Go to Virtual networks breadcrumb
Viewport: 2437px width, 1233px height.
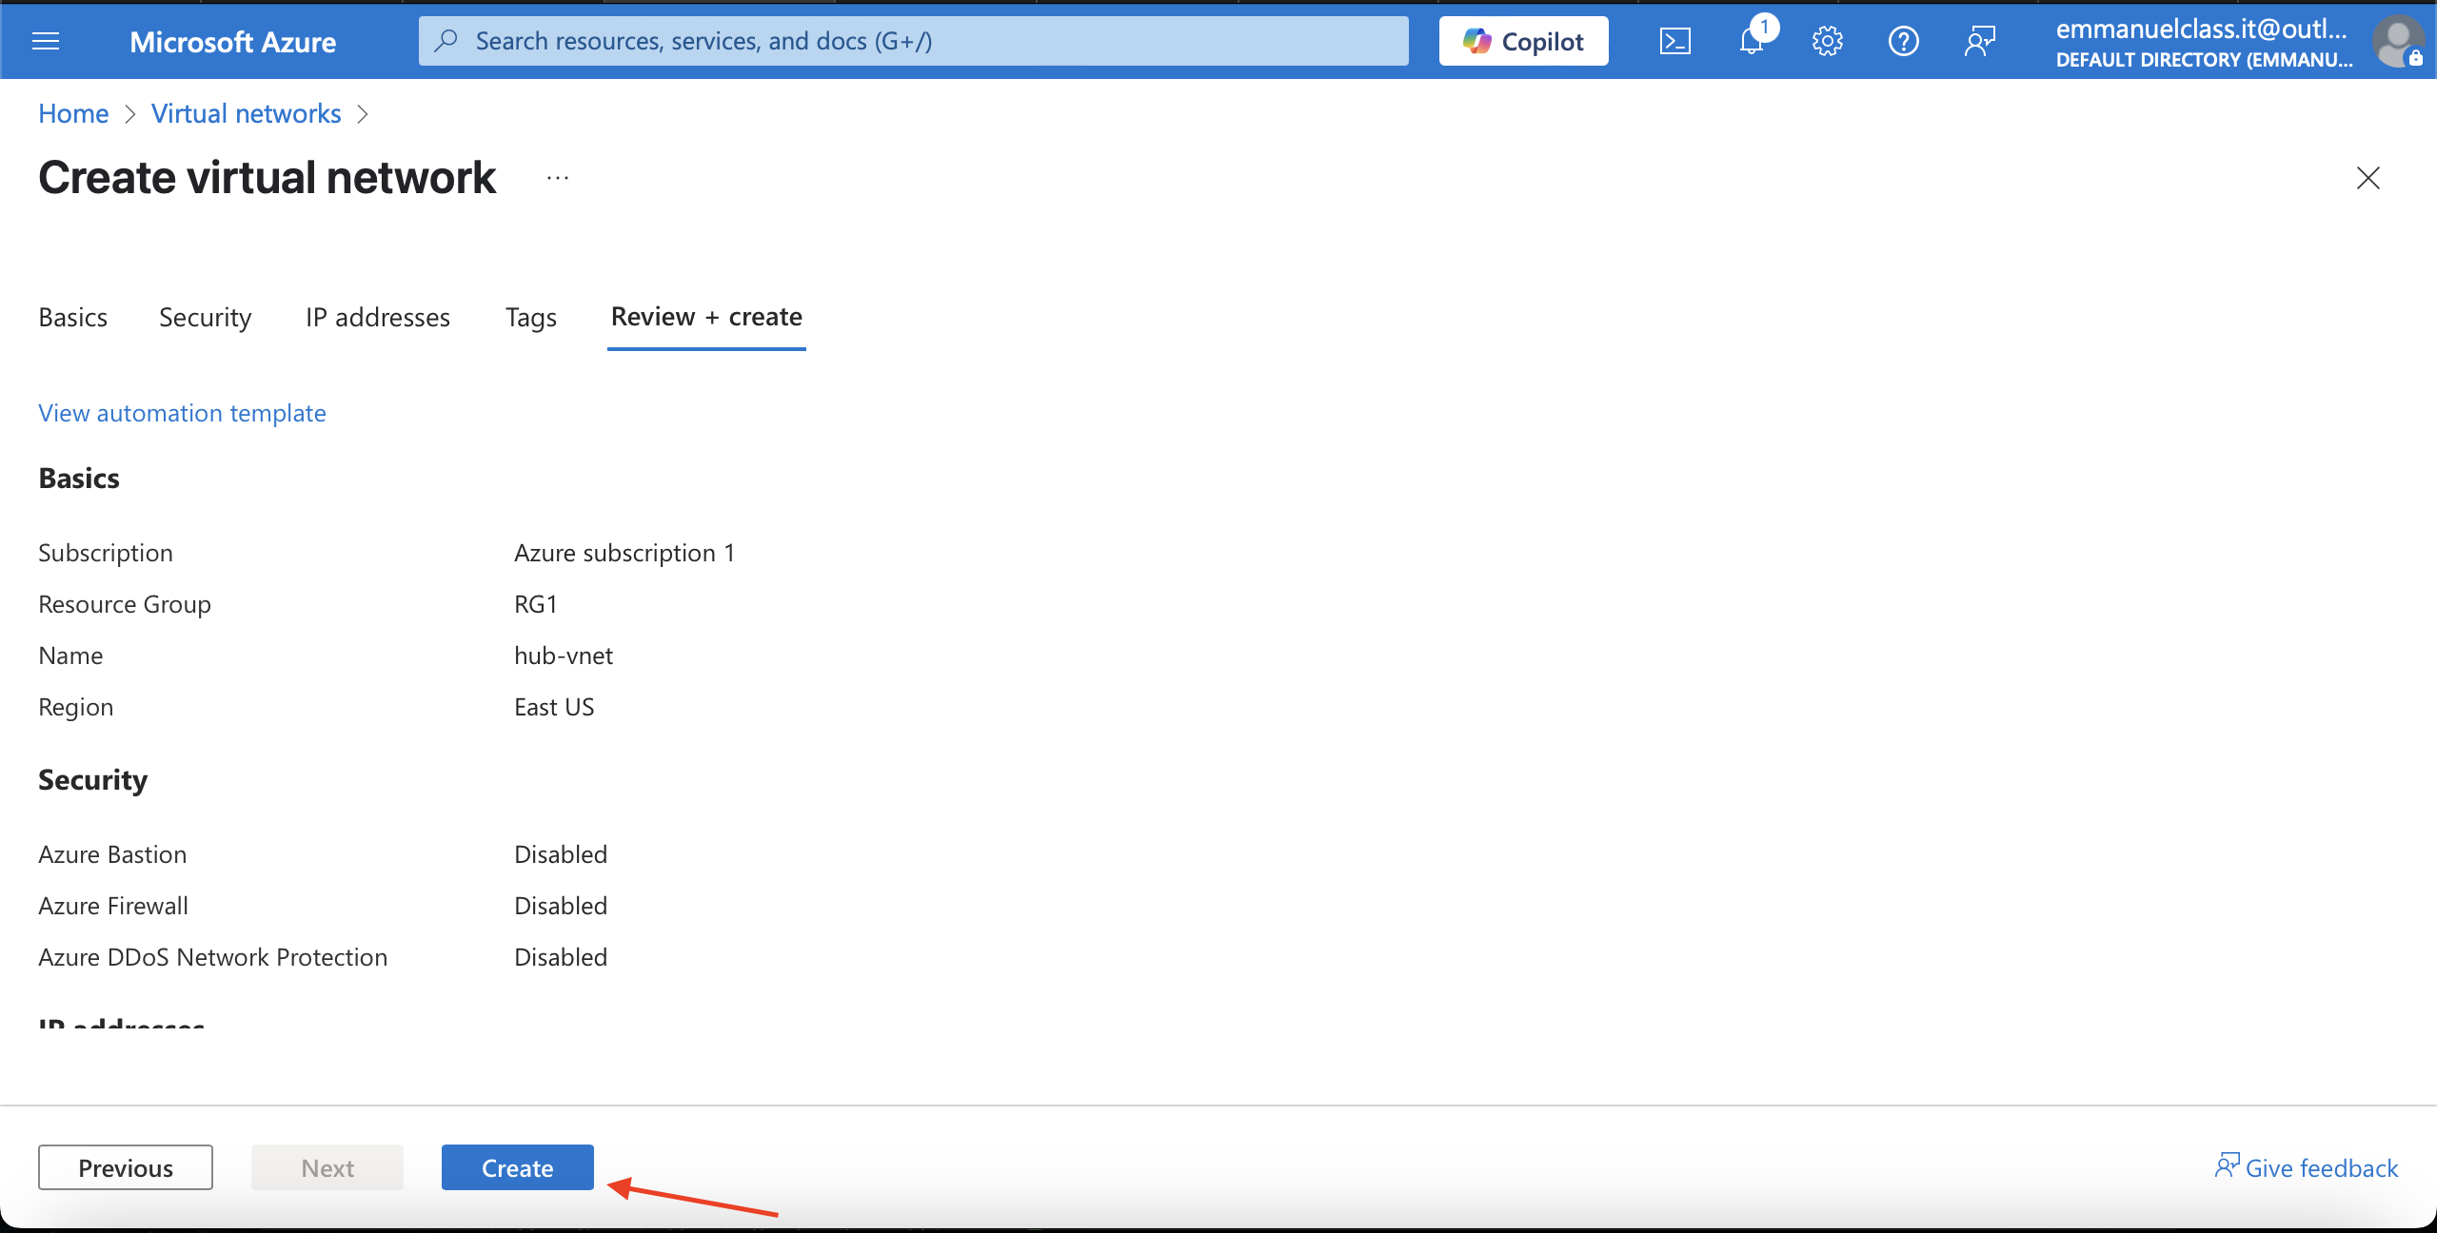pos(246,114)
